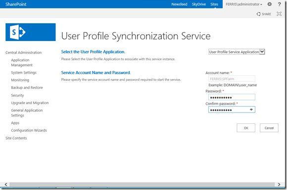
Task: Reveal the confirm password eye icon
Action: pos(251,110)
